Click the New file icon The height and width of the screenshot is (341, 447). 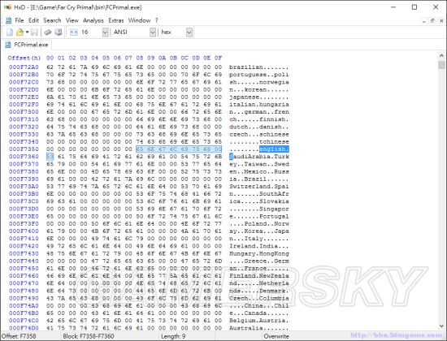tap(10, 32)
